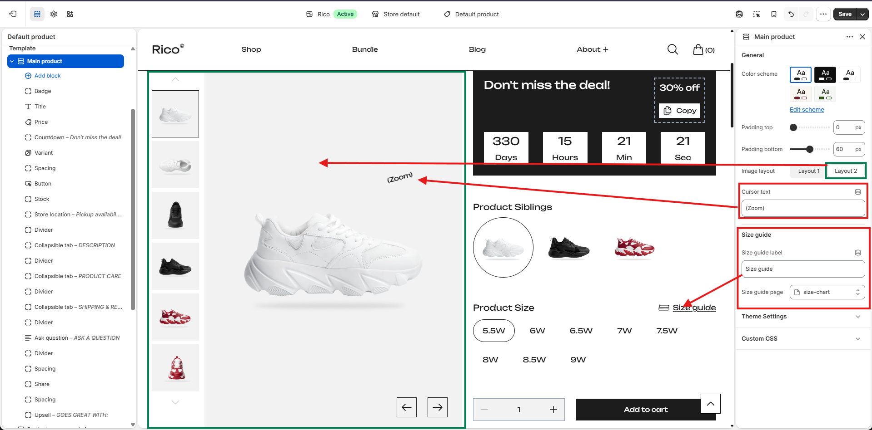
Task: Select size 9W option
Action: click(578, 360)
